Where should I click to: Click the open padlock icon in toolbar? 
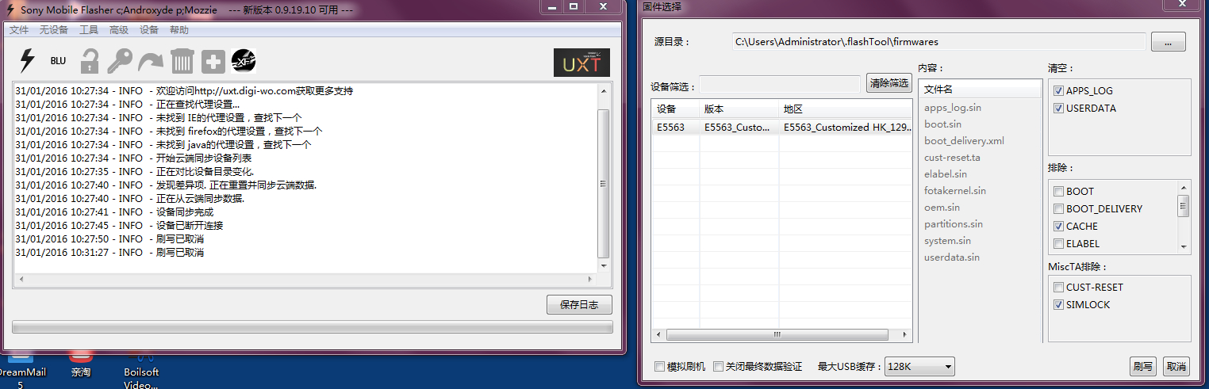tap(89, 61)
